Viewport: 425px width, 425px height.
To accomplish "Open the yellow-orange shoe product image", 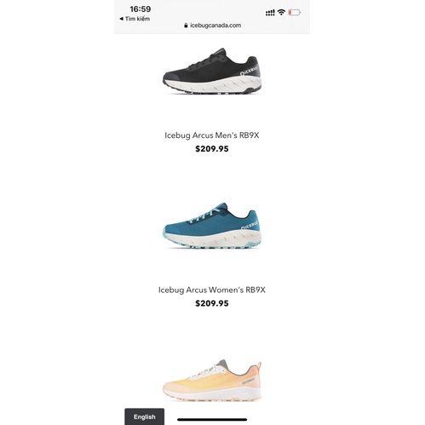I will (212, 381).
